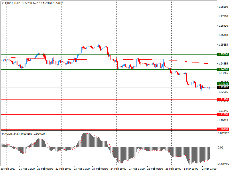The image size is (229, 172).
Task: Select the 1.23030 green level price label
Action: point(223,84)
